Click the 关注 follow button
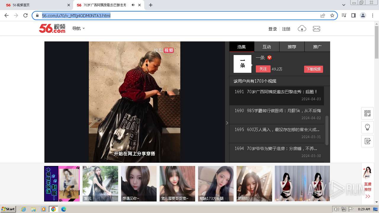This screenshot has height=213, width=379. coord(263,69)
